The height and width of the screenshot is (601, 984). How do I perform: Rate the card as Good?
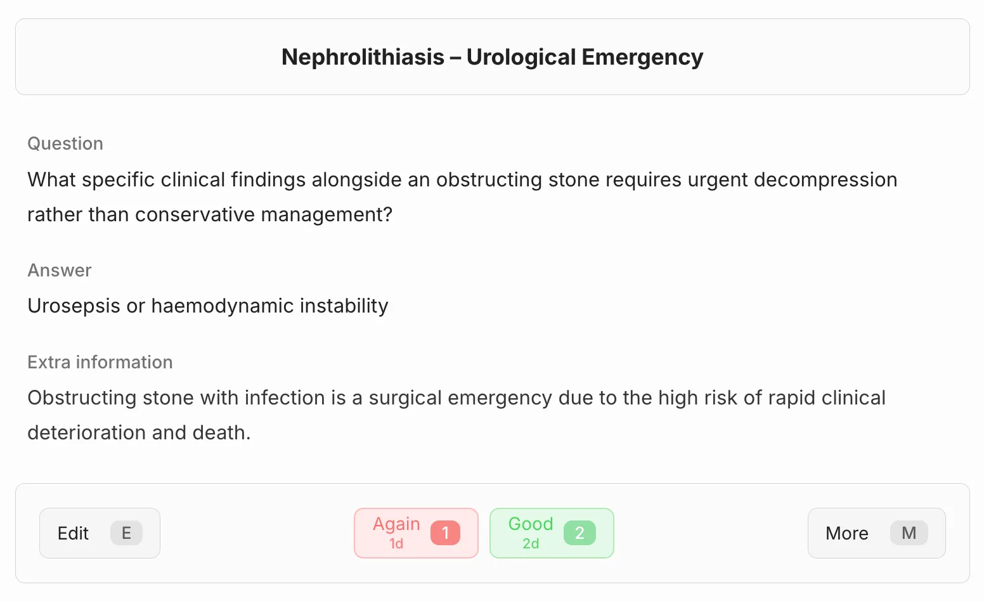click(x=552, y=533)
